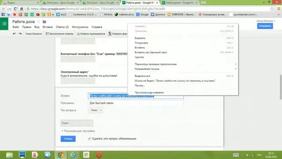
Task: Switch to the Яндекс browser tab
Action: pos(21,3)
